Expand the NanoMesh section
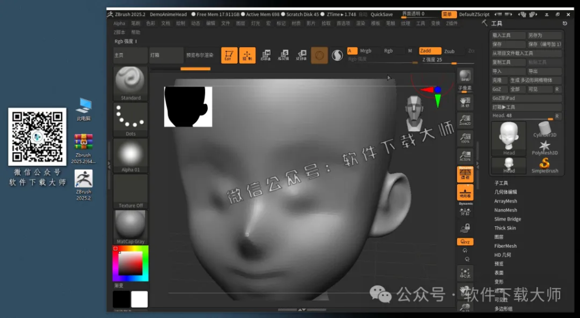The width and height of the screenshot is (580, 318). coord(505,210)
